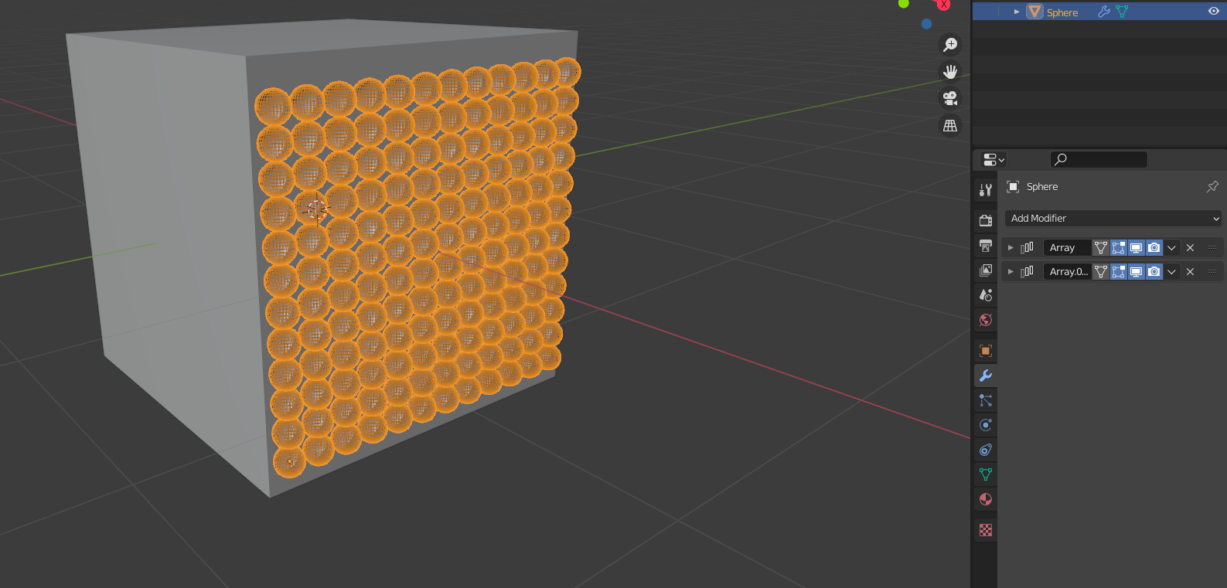Image resolution: width=1227 pixels, height=588 pixels.
Task: Click the mesh data icon in Sphere outliner row
Action: pos(1122,12)
